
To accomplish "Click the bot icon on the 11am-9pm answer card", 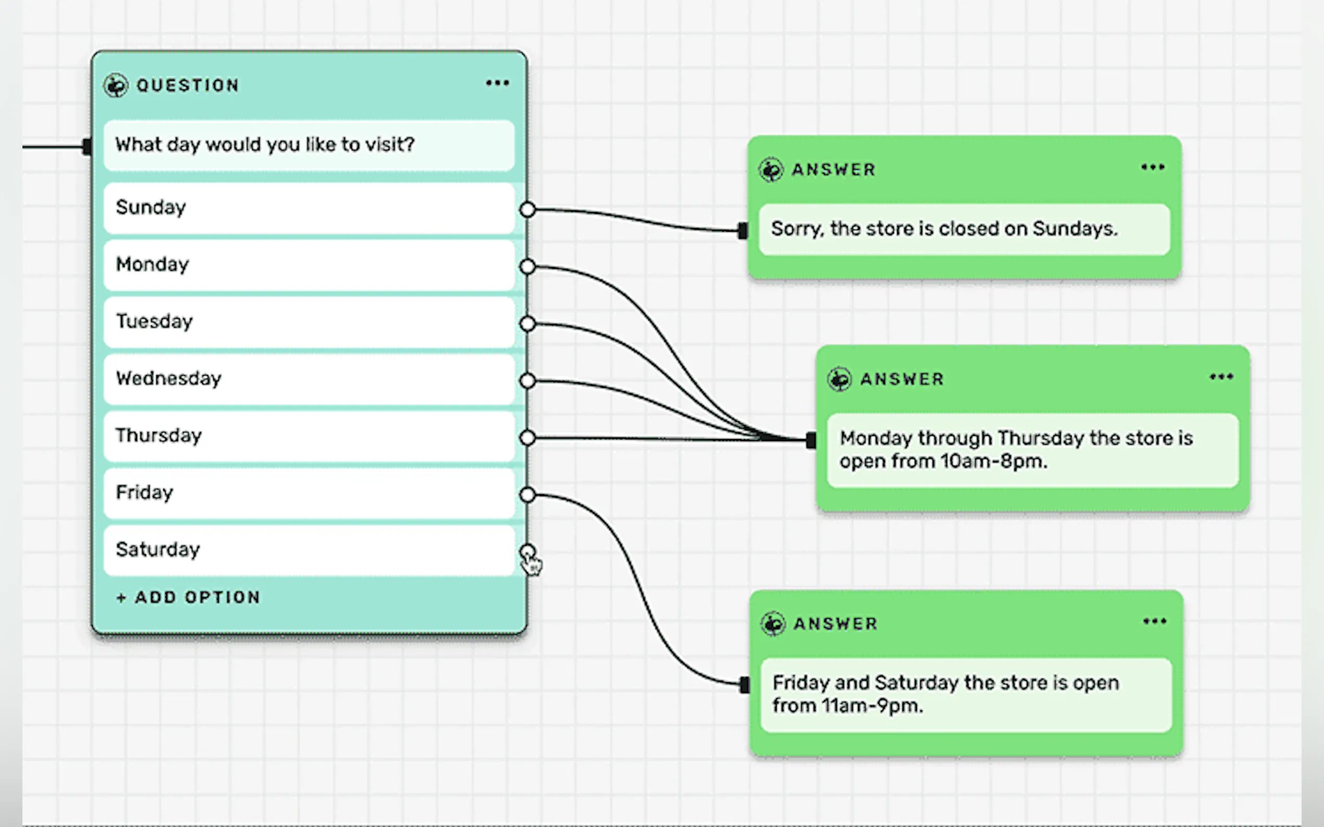I will [773, 623].
